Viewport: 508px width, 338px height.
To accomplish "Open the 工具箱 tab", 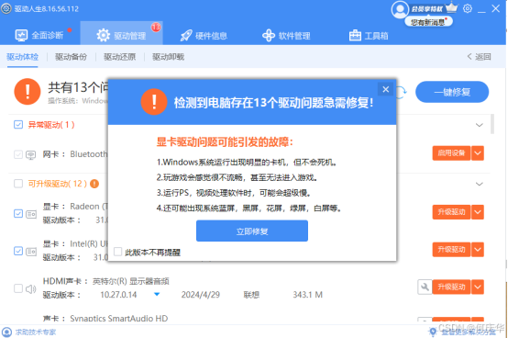I will (369, 35).
